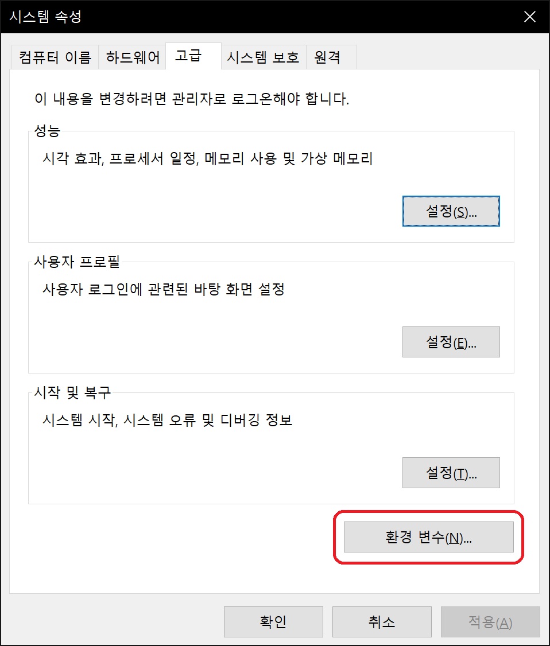
Task: Click the 시각 효과 performance description text
Action: (x=207, y=158)
